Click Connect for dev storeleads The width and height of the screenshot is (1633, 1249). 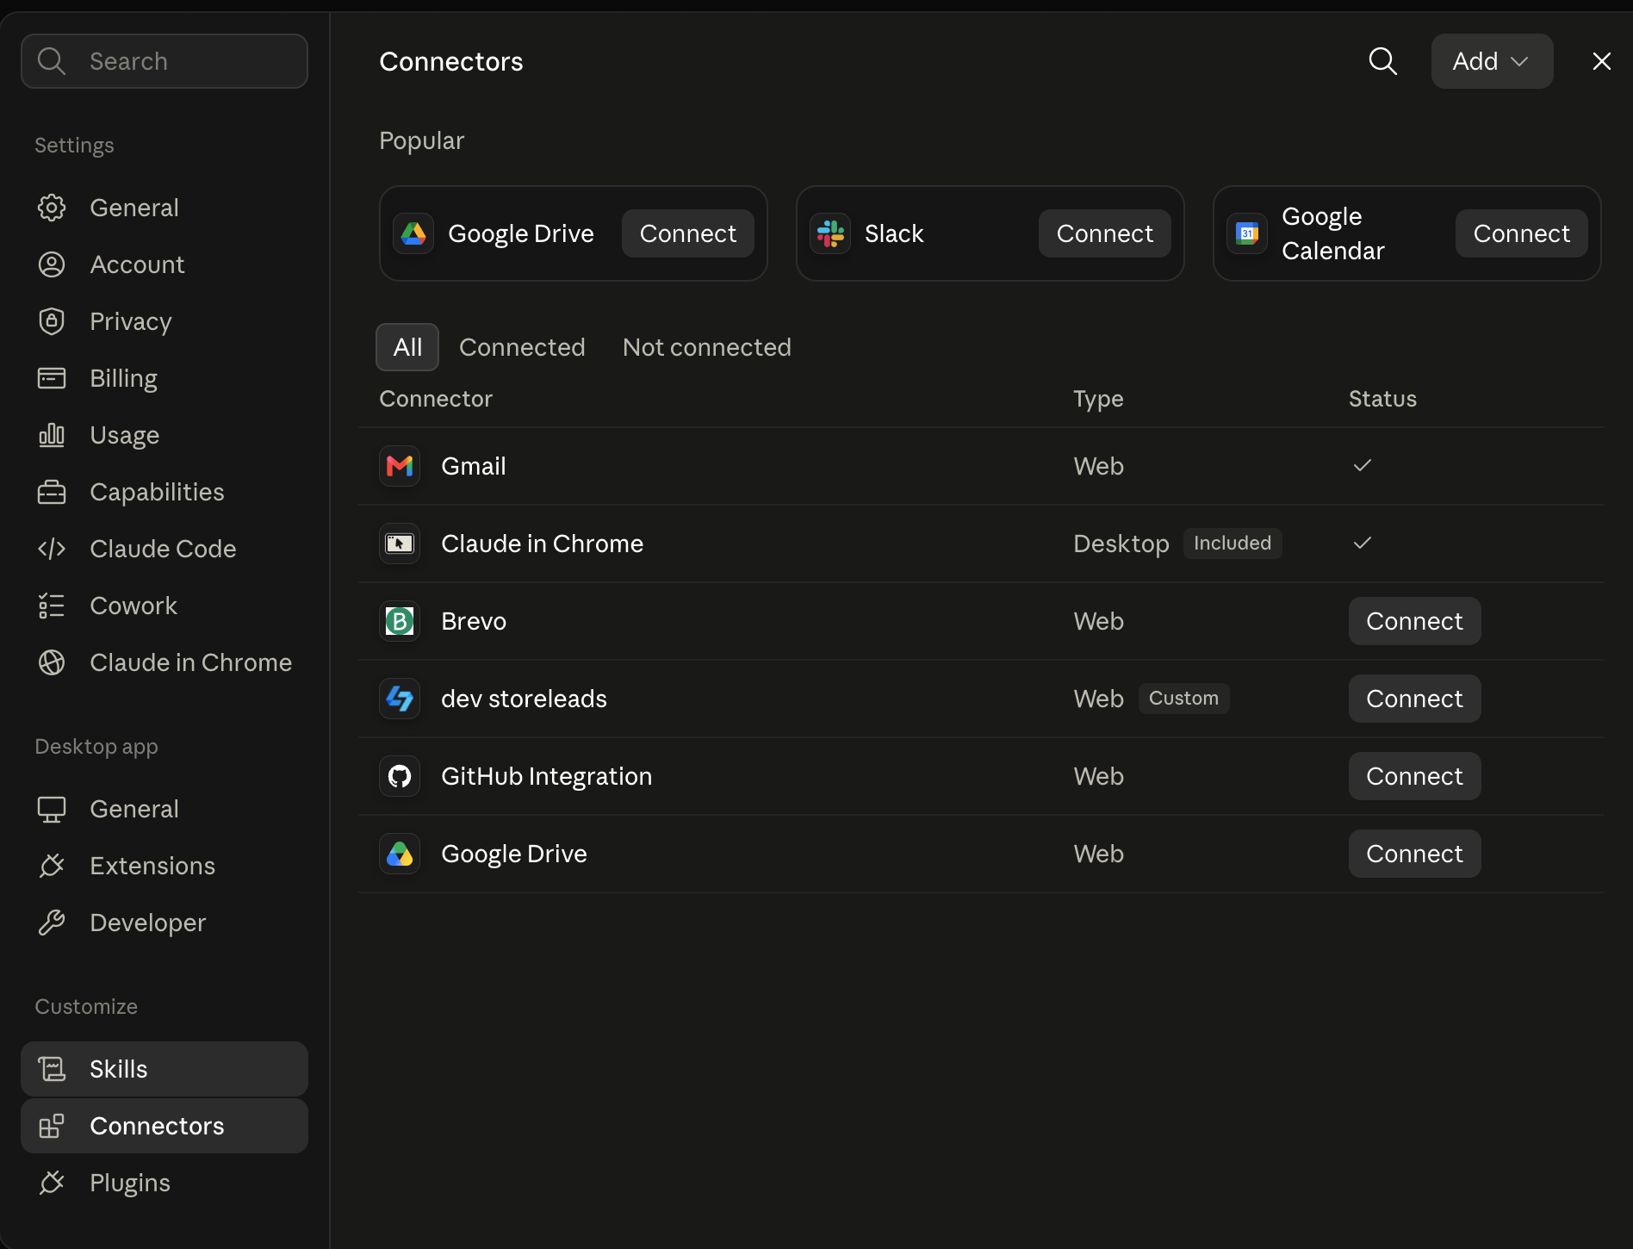pos(1414,699)
